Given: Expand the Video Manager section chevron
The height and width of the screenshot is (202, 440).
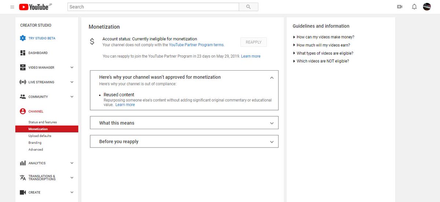Looking at the screenshot, I should click(72, 67).
